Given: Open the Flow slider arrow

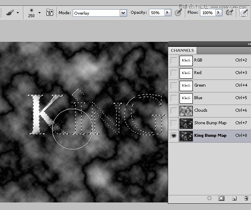Looking at the screenshot, I should pos(218,13).
